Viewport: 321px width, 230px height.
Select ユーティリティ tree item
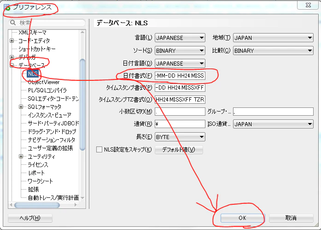tap(41, 157)
